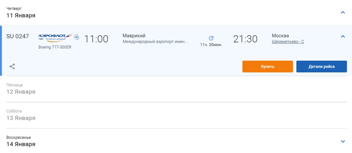
Task: Select flight number SU 0247
Action: 18,36
